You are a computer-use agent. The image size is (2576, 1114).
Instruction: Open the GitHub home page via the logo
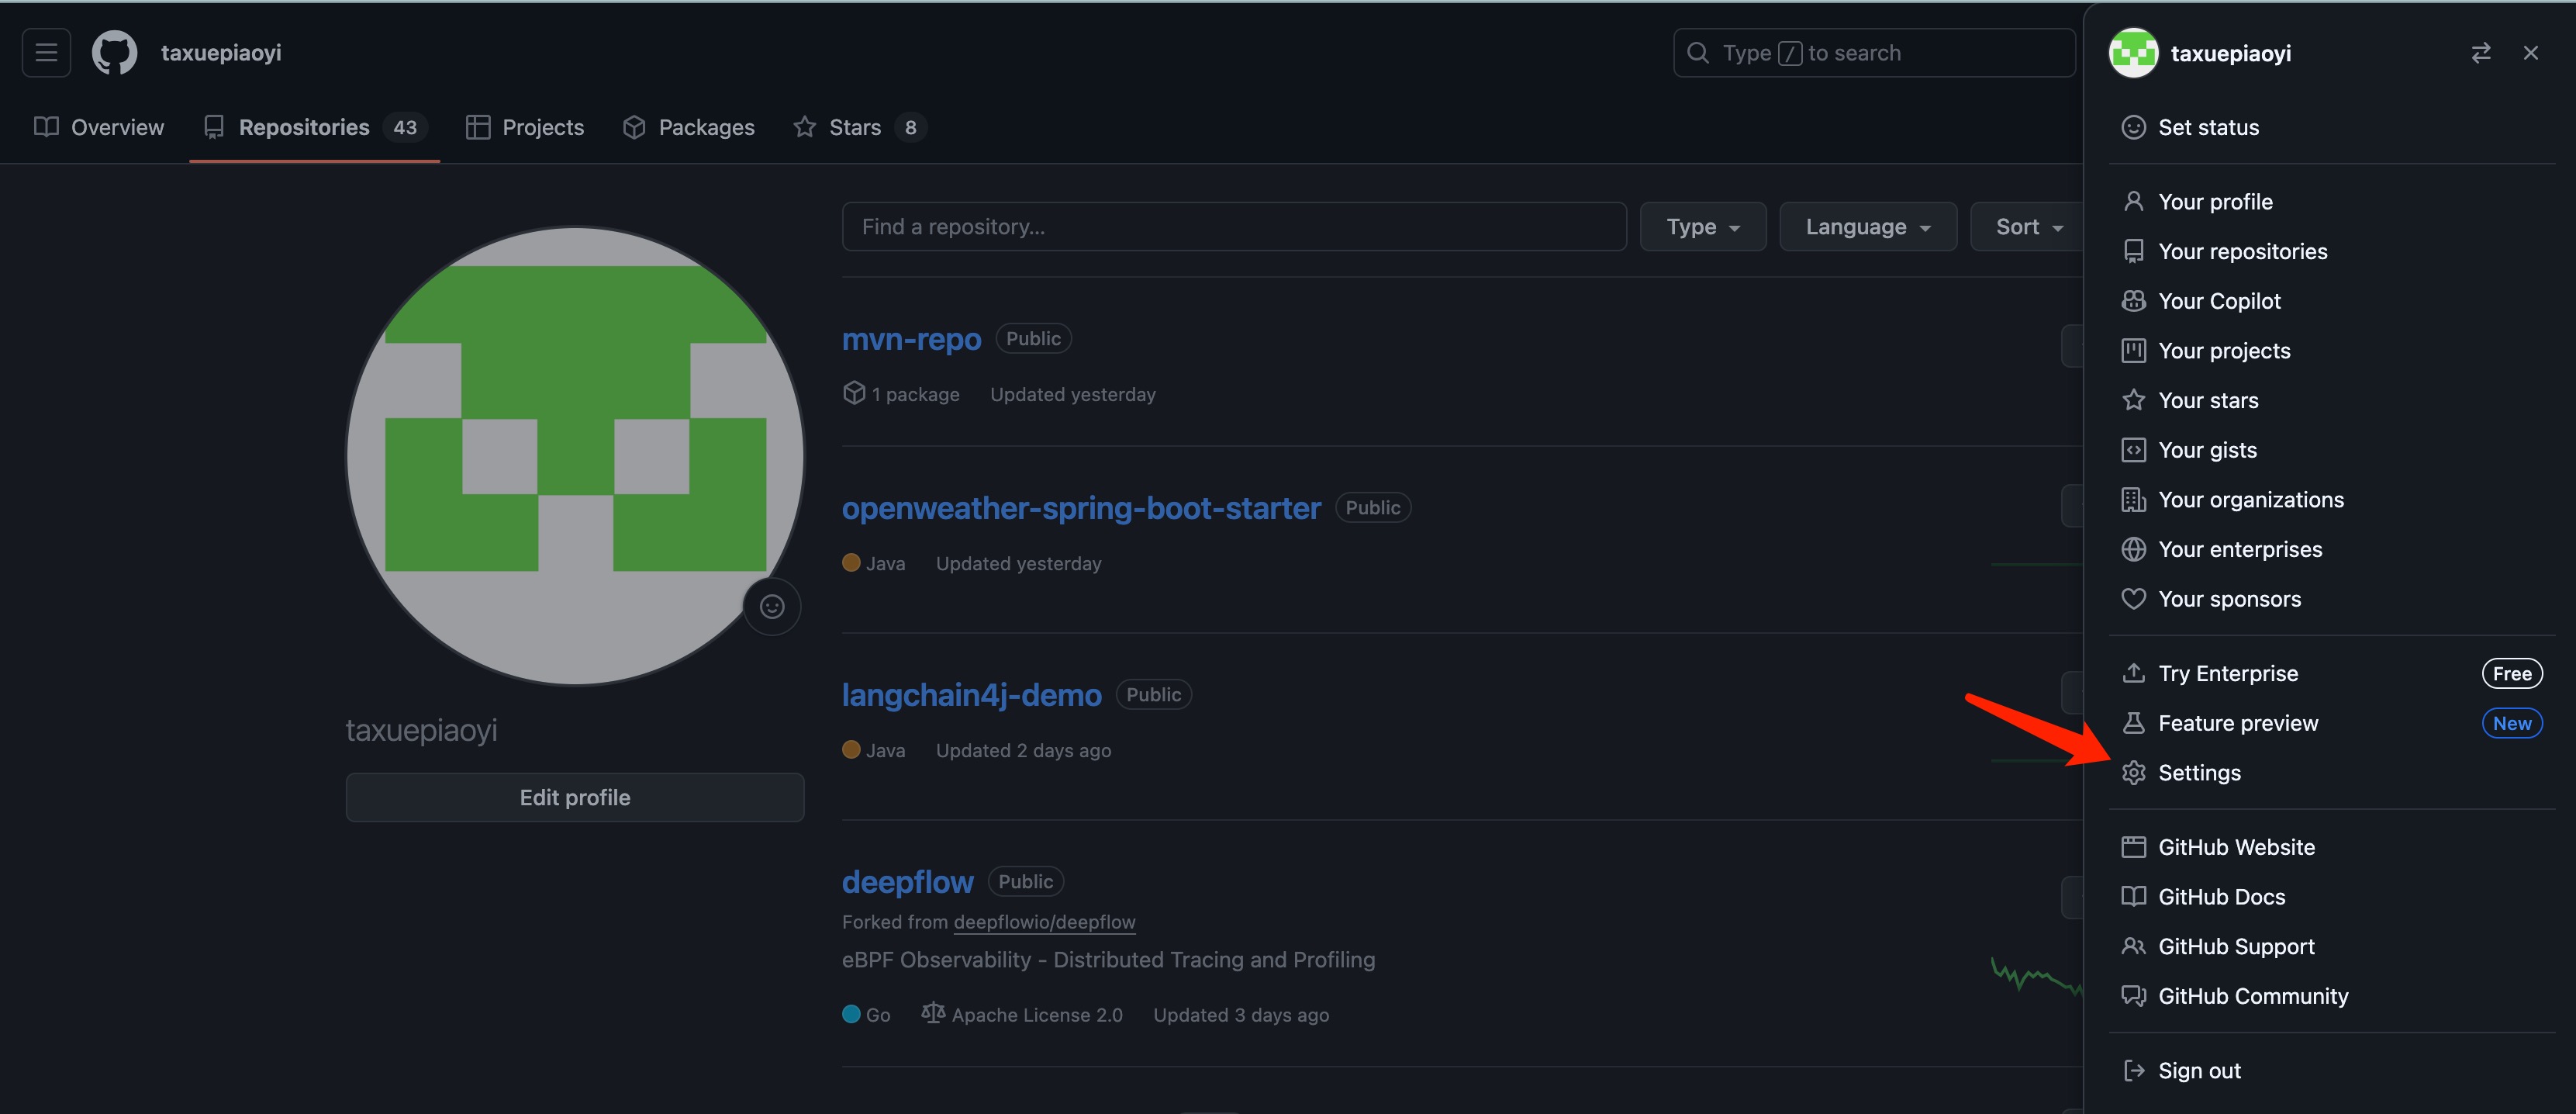click(113, 52)
